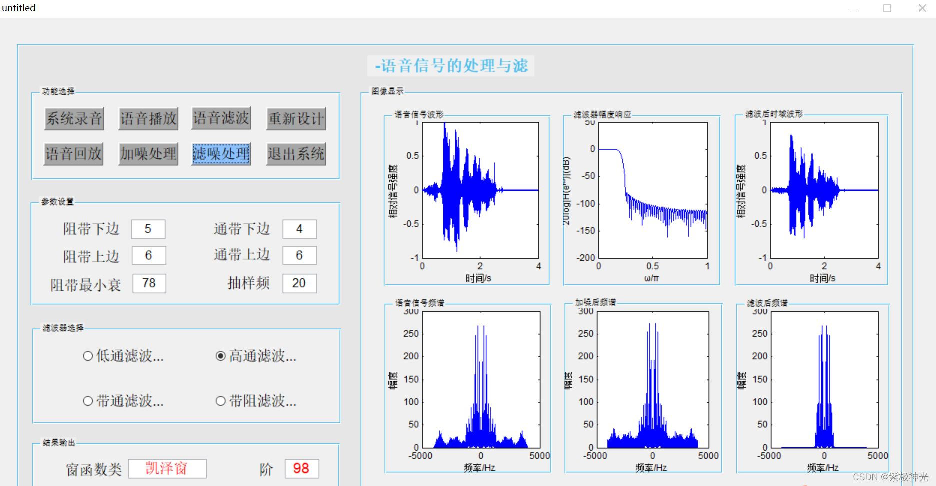Click the 结果输出 panel label
This screenshot has width=936, height=486.
tap(59, 443)
